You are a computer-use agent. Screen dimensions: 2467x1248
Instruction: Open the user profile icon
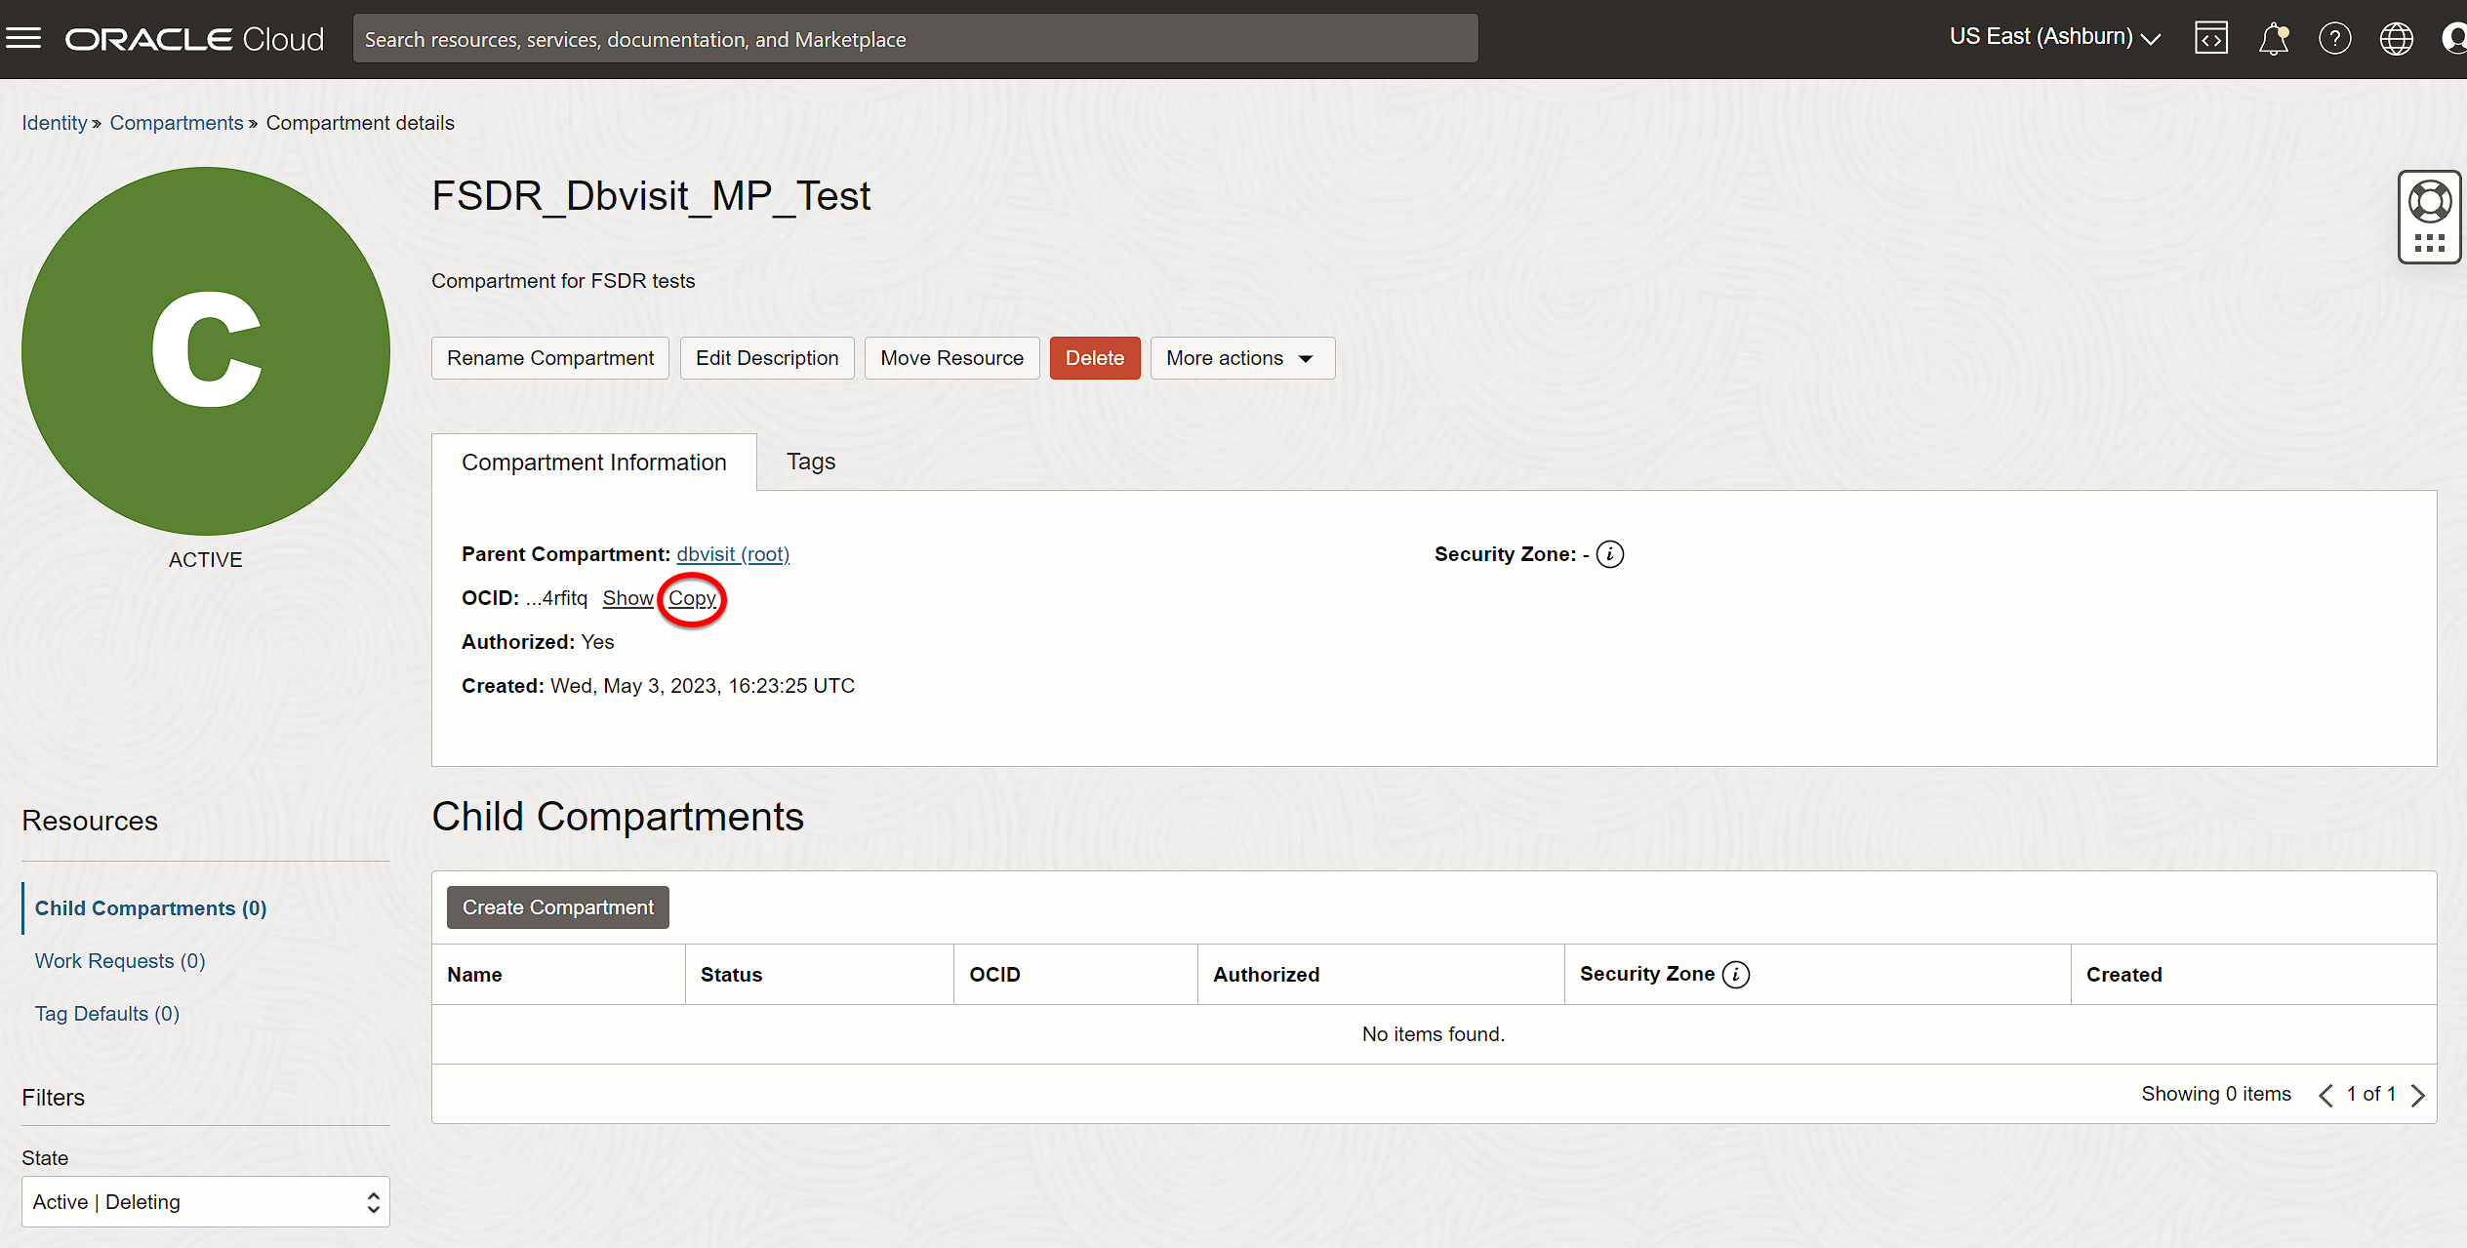[2454, 39]
